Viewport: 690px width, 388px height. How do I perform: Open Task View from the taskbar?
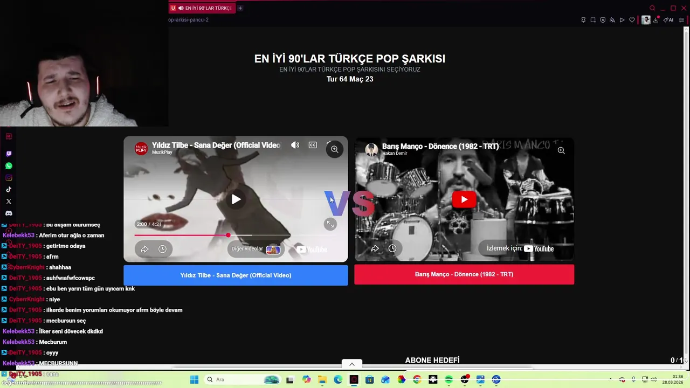[289, 379]
